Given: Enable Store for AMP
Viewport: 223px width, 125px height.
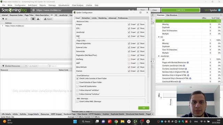Looking at the screenshot, I should 138,63.
